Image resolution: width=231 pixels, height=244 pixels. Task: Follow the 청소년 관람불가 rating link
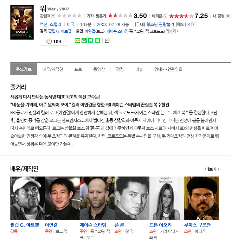160,24
